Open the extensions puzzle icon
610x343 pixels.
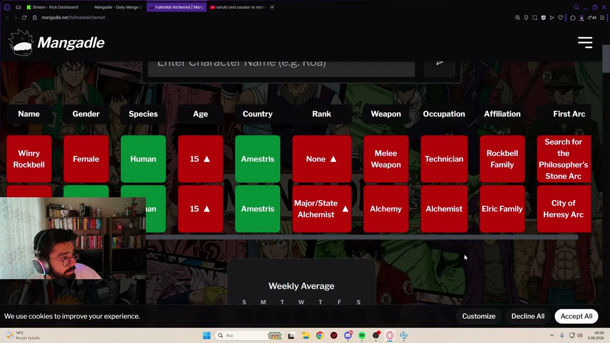coord(573,18)
